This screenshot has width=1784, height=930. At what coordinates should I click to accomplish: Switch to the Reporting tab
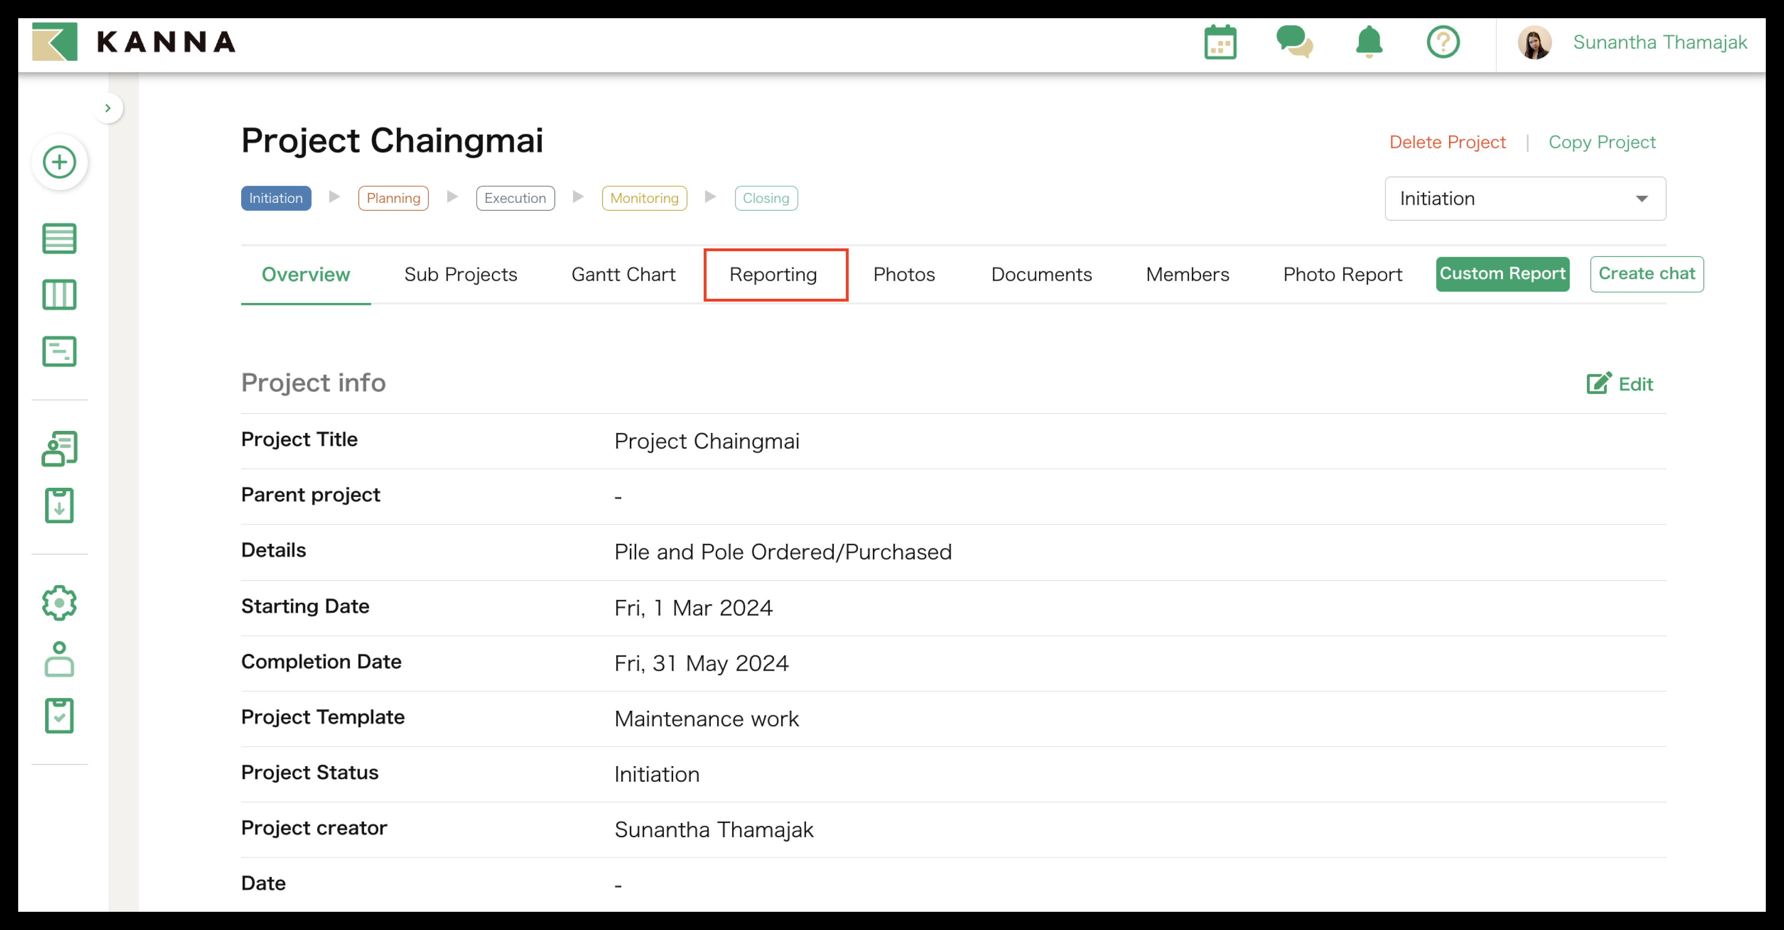pos(773,275)
